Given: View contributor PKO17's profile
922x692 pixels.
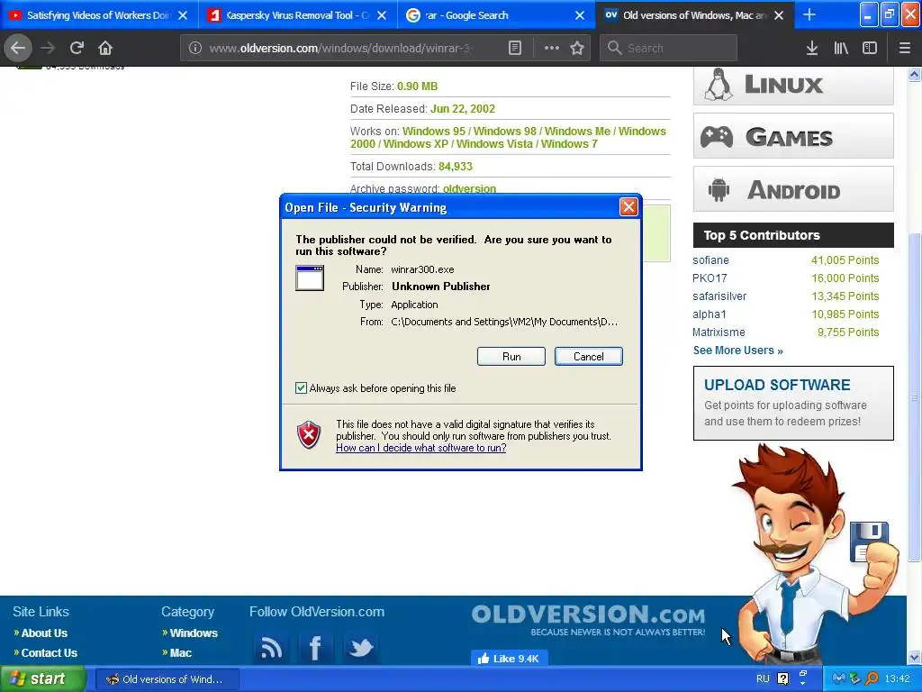Looking at the screenshot, I should [x=710, y=278].
